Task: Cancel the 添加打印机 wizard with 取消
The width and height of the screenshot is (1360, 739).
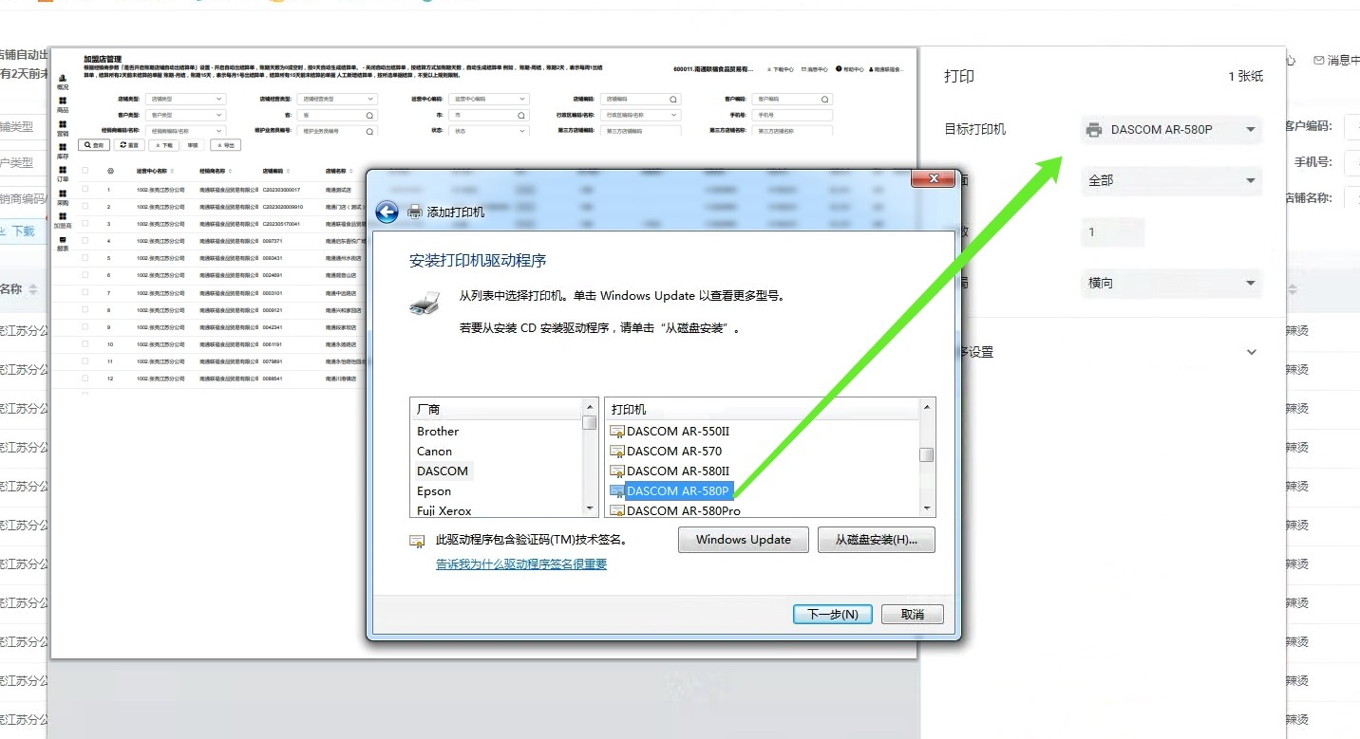Action: coord(913,615)
